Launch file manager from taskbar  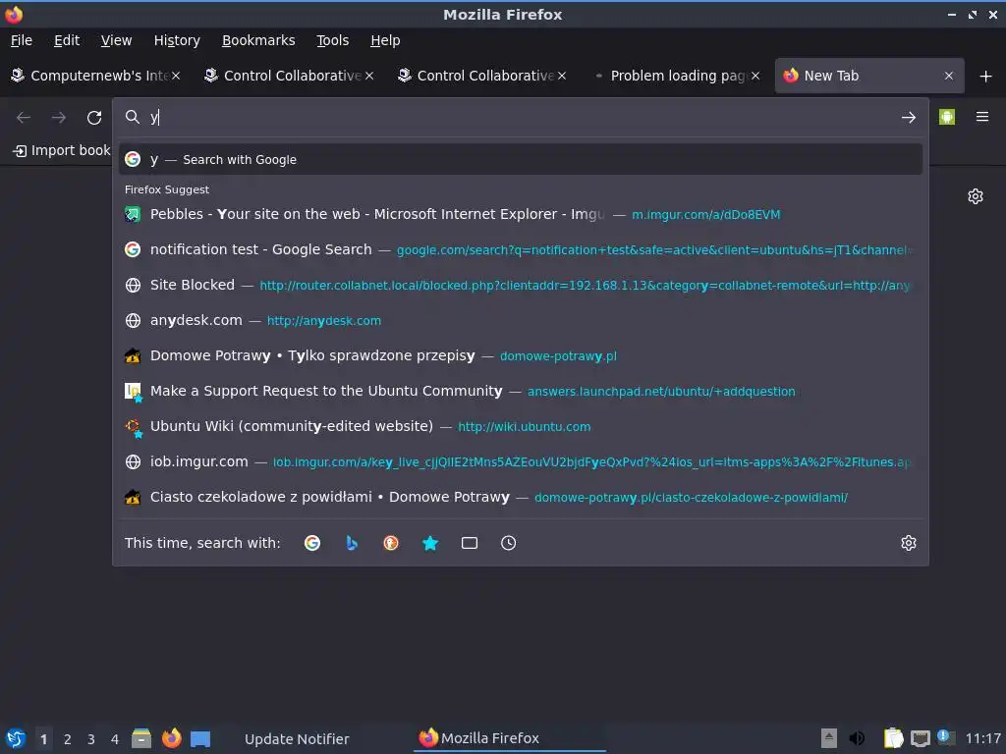pyautogui.click(x=141, y=738)
